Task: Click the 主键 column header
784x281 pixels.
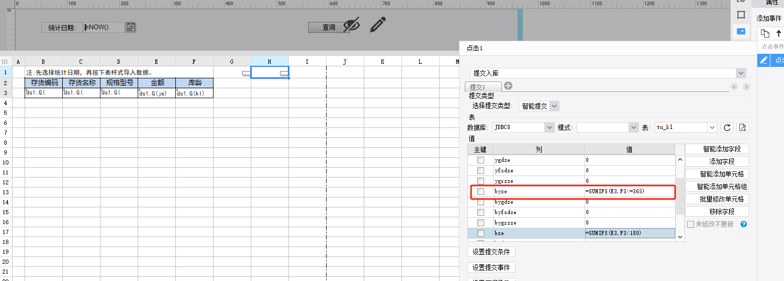Action: (x=480, y=149)
